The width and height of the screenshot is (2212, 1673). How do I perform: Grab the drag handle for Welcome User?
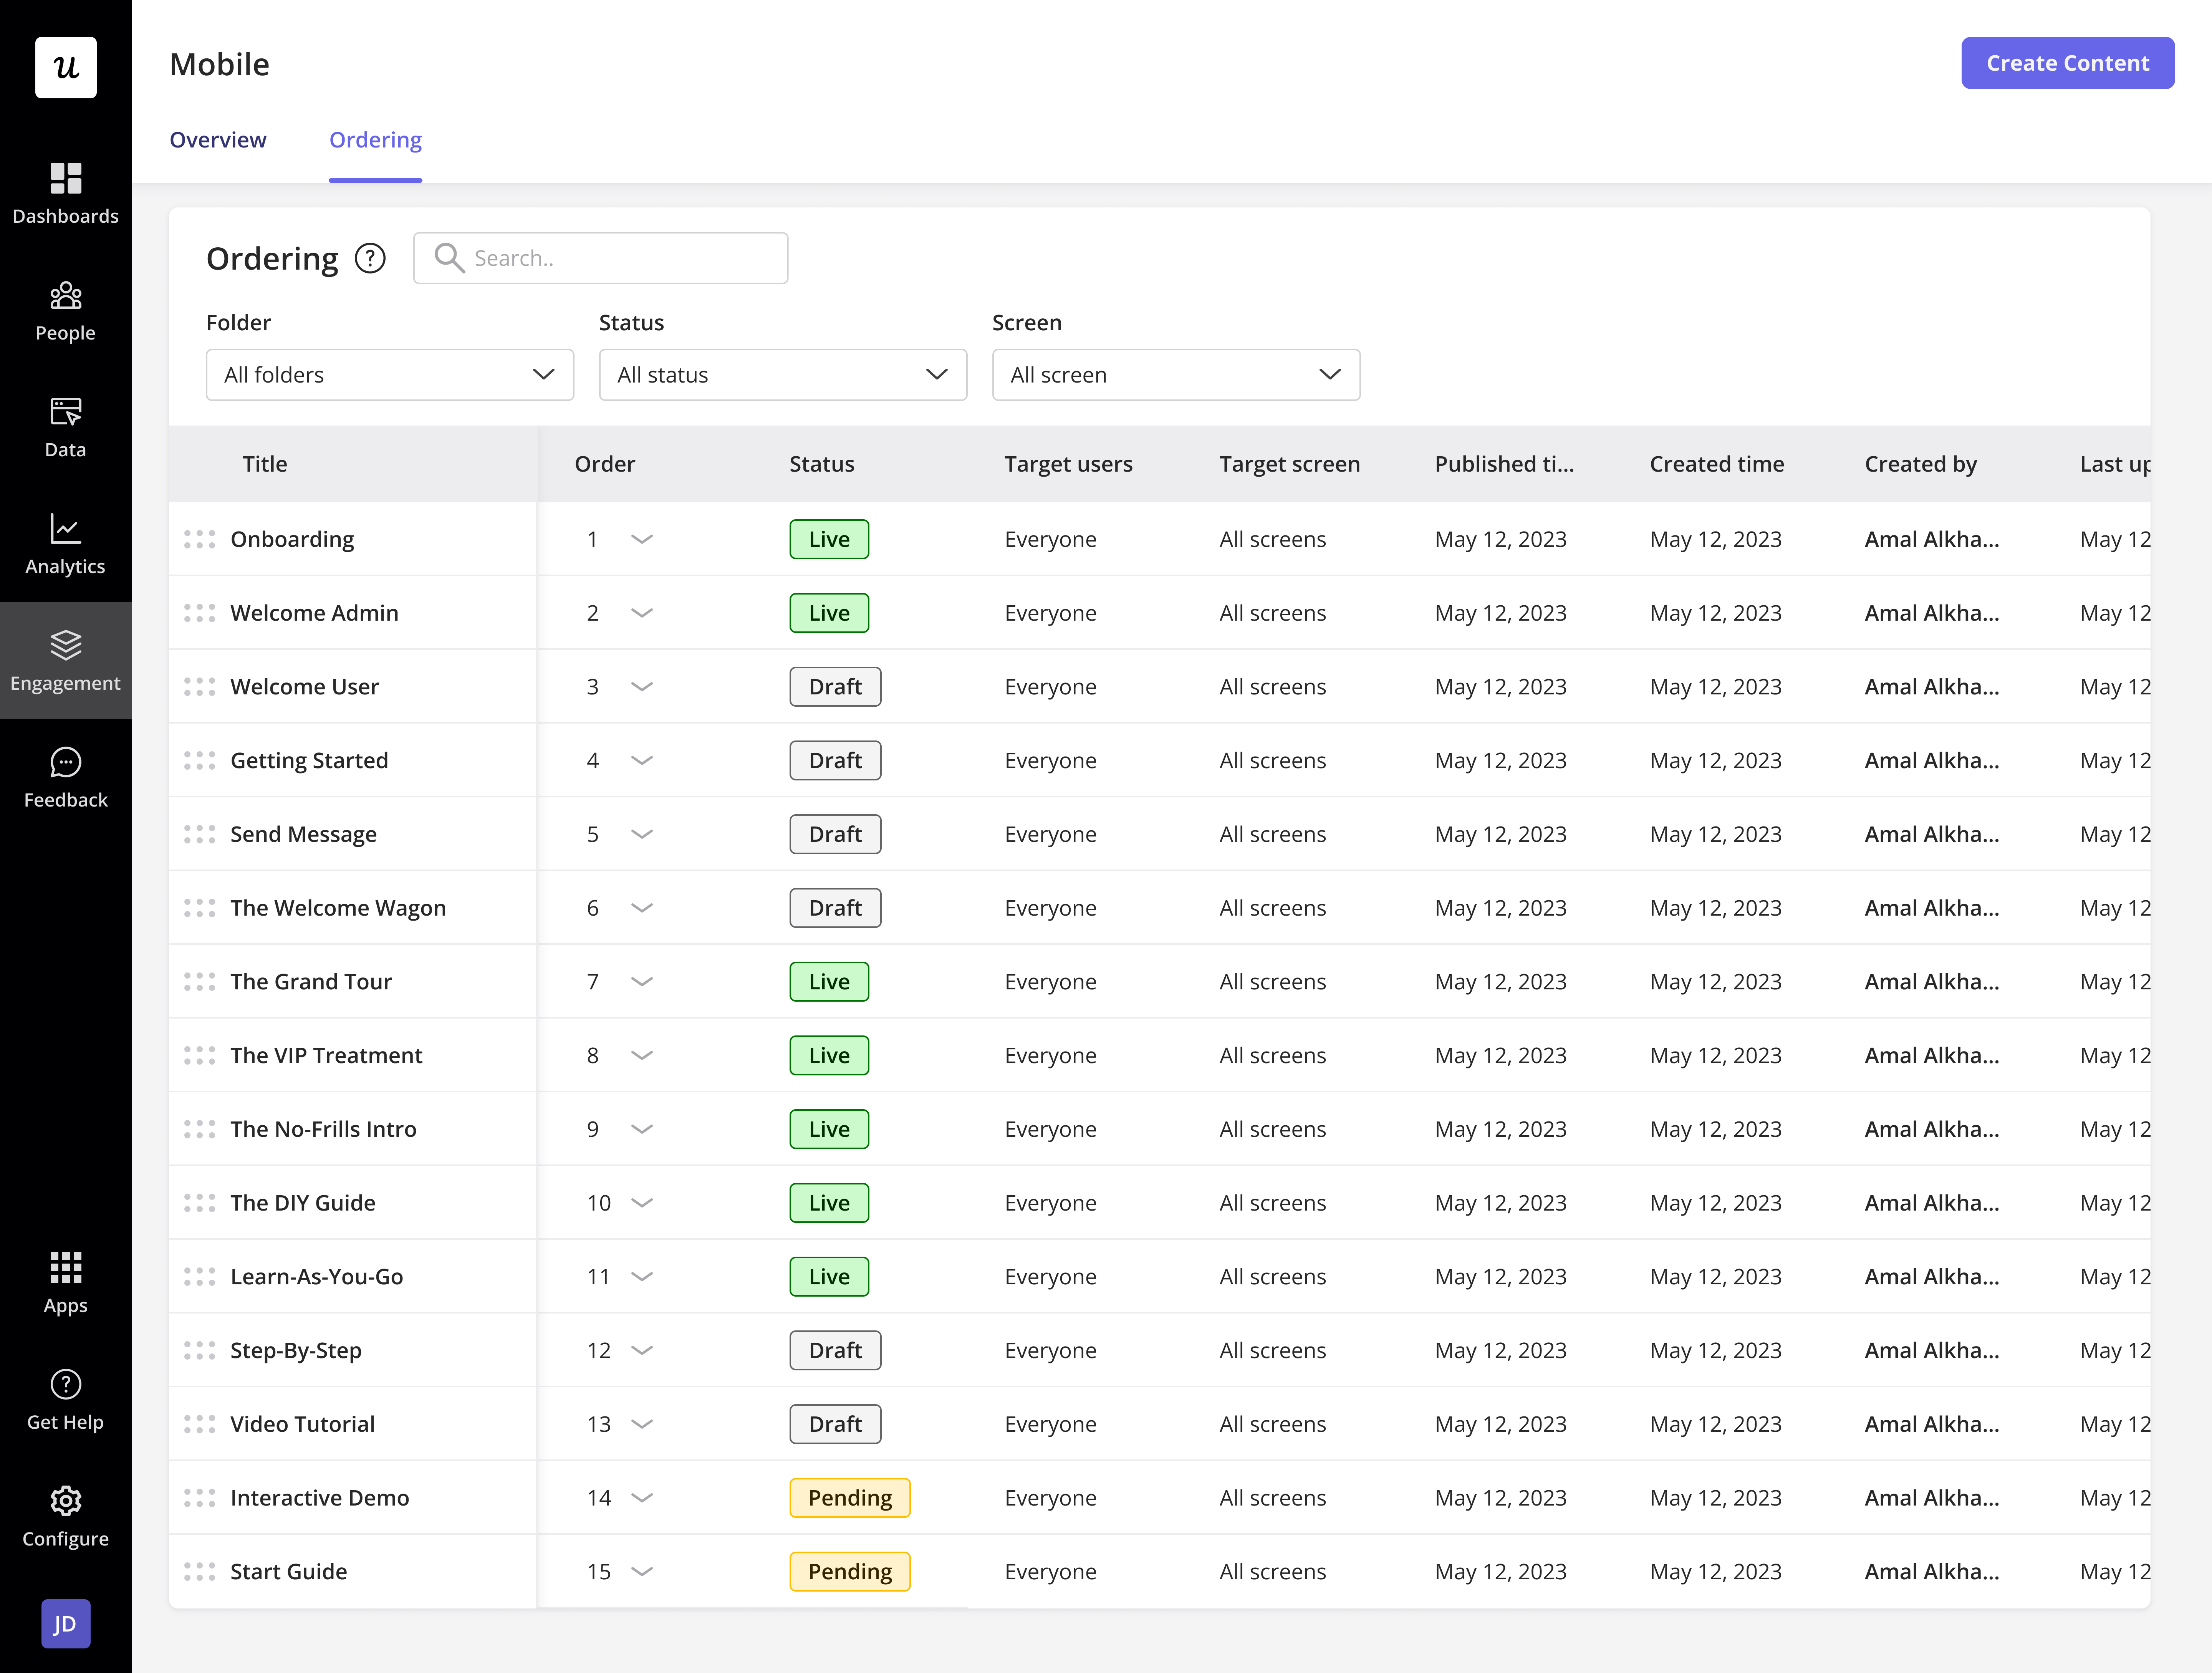point(200,687)
